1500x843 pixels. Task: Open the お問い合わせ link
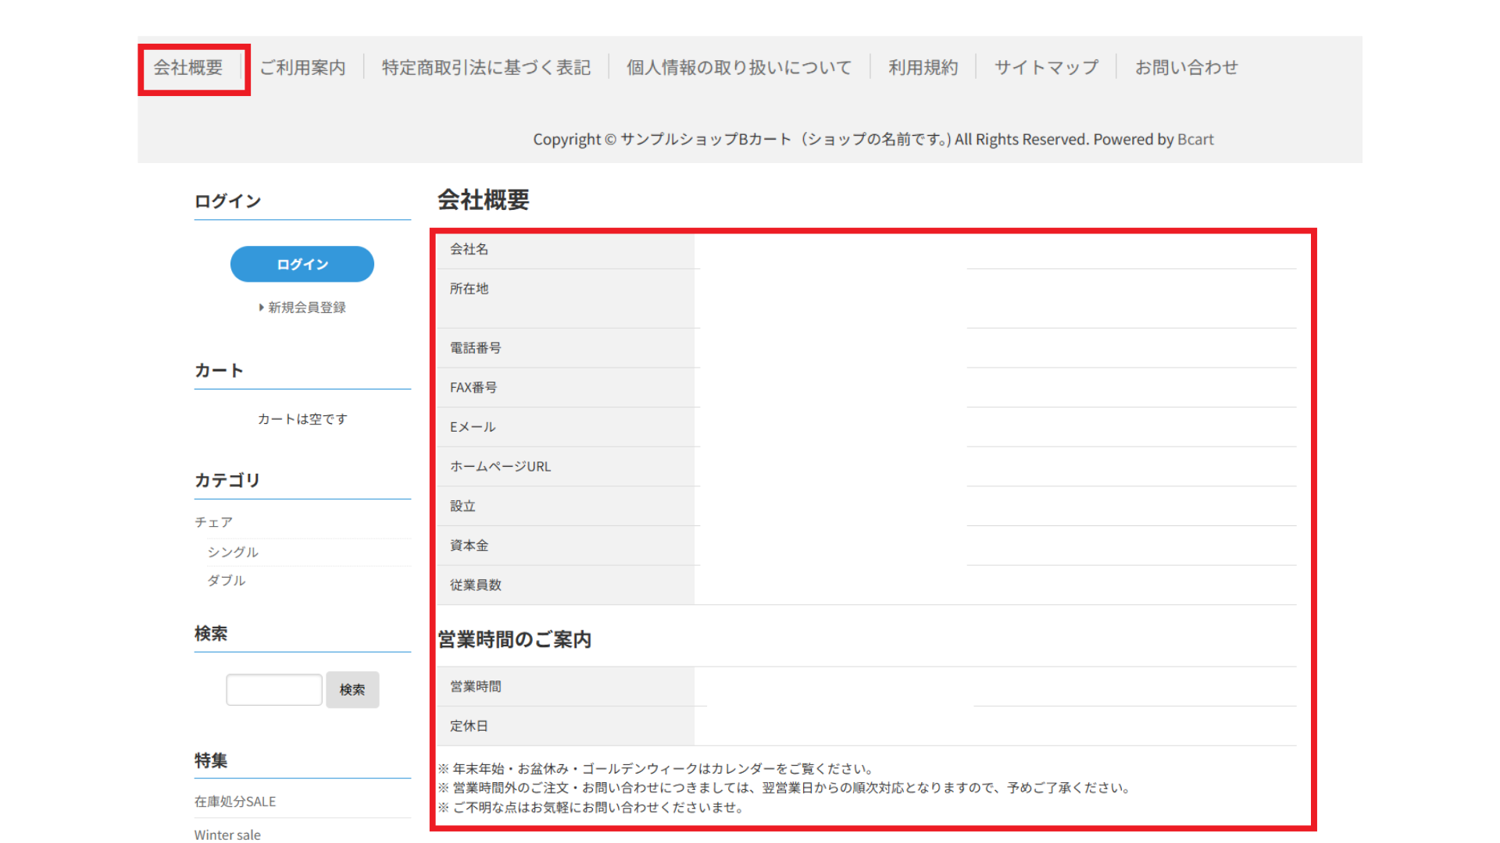pyautogui.click(x=1186, y=68)
